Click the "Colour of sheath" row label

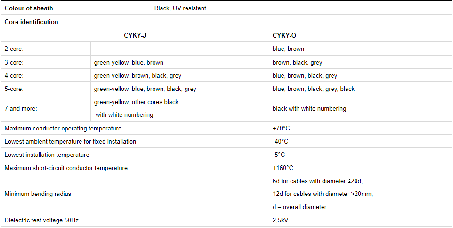[x=29, y=8]
